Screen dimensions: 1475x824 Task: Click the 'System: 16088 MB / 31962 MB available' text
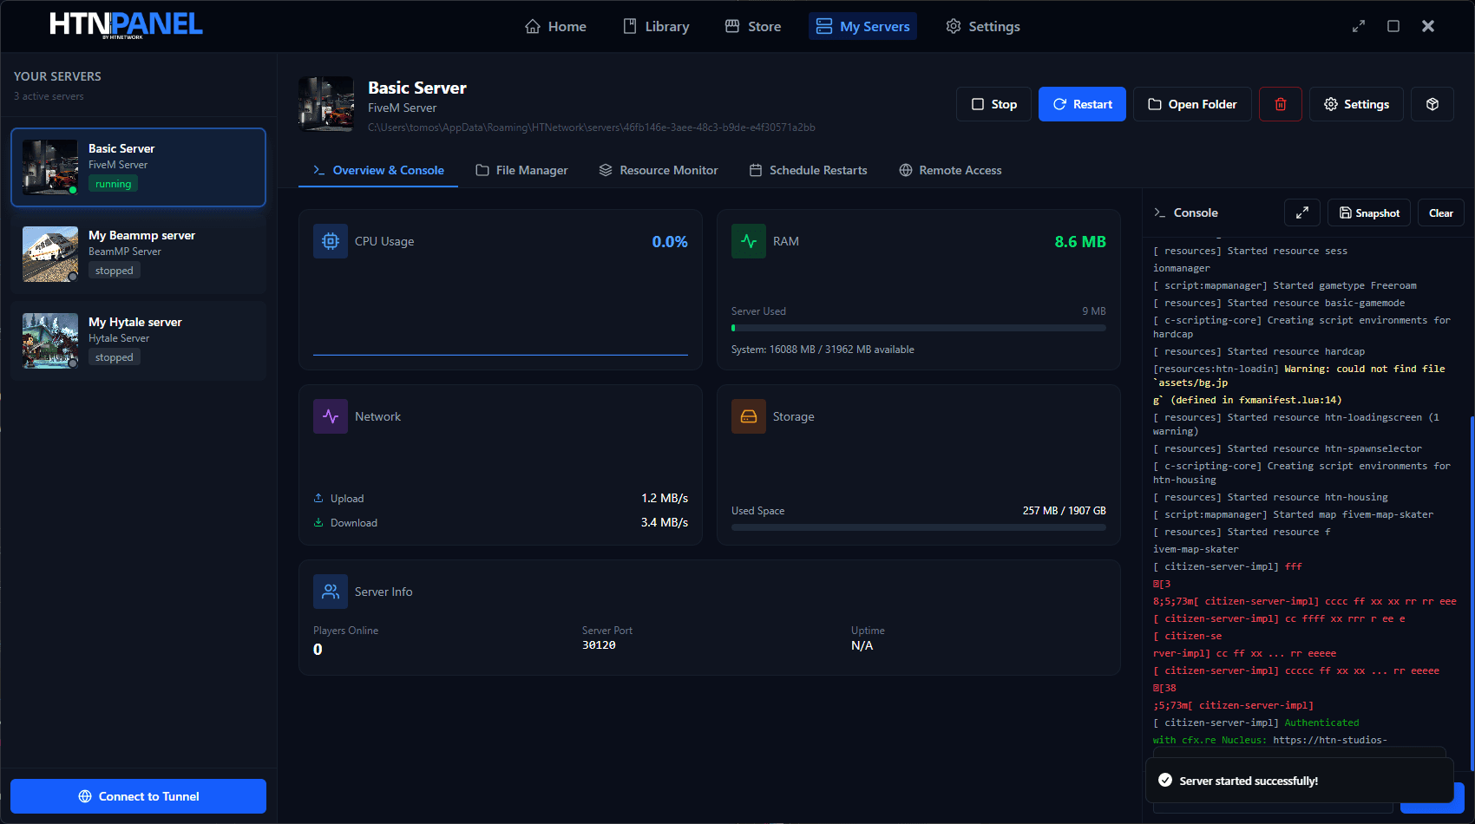pyautogui.click(x=823, y=350)
